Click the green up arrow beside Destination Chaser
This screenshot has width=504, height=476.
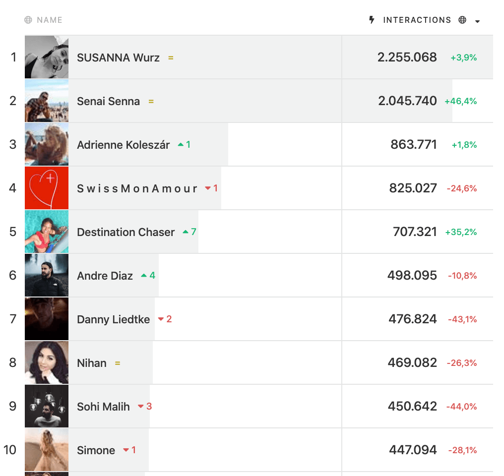pos(186,232)
